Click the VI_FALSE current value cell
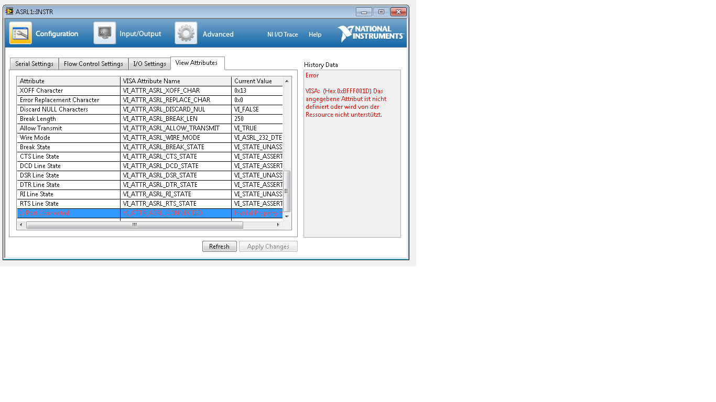 click(x=257, y=109)
